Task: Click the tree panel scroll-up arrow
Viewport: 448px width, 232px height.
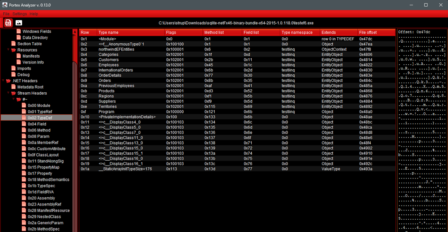Action: click(x=75, y=32)
